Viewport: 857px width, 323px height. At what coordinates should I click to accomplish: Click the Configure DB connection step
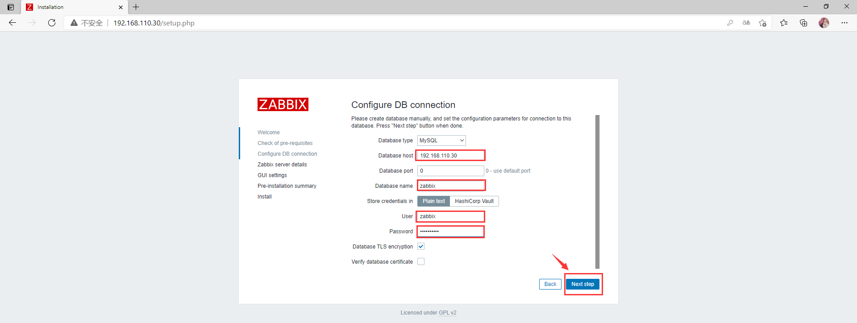[x=287, y=154]
